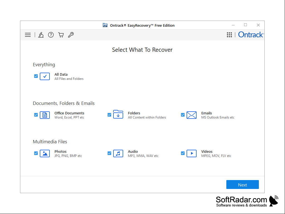This screenshot has height=214, width=285.
Task: Click the Next button
Action: click(x=242, y=185)
